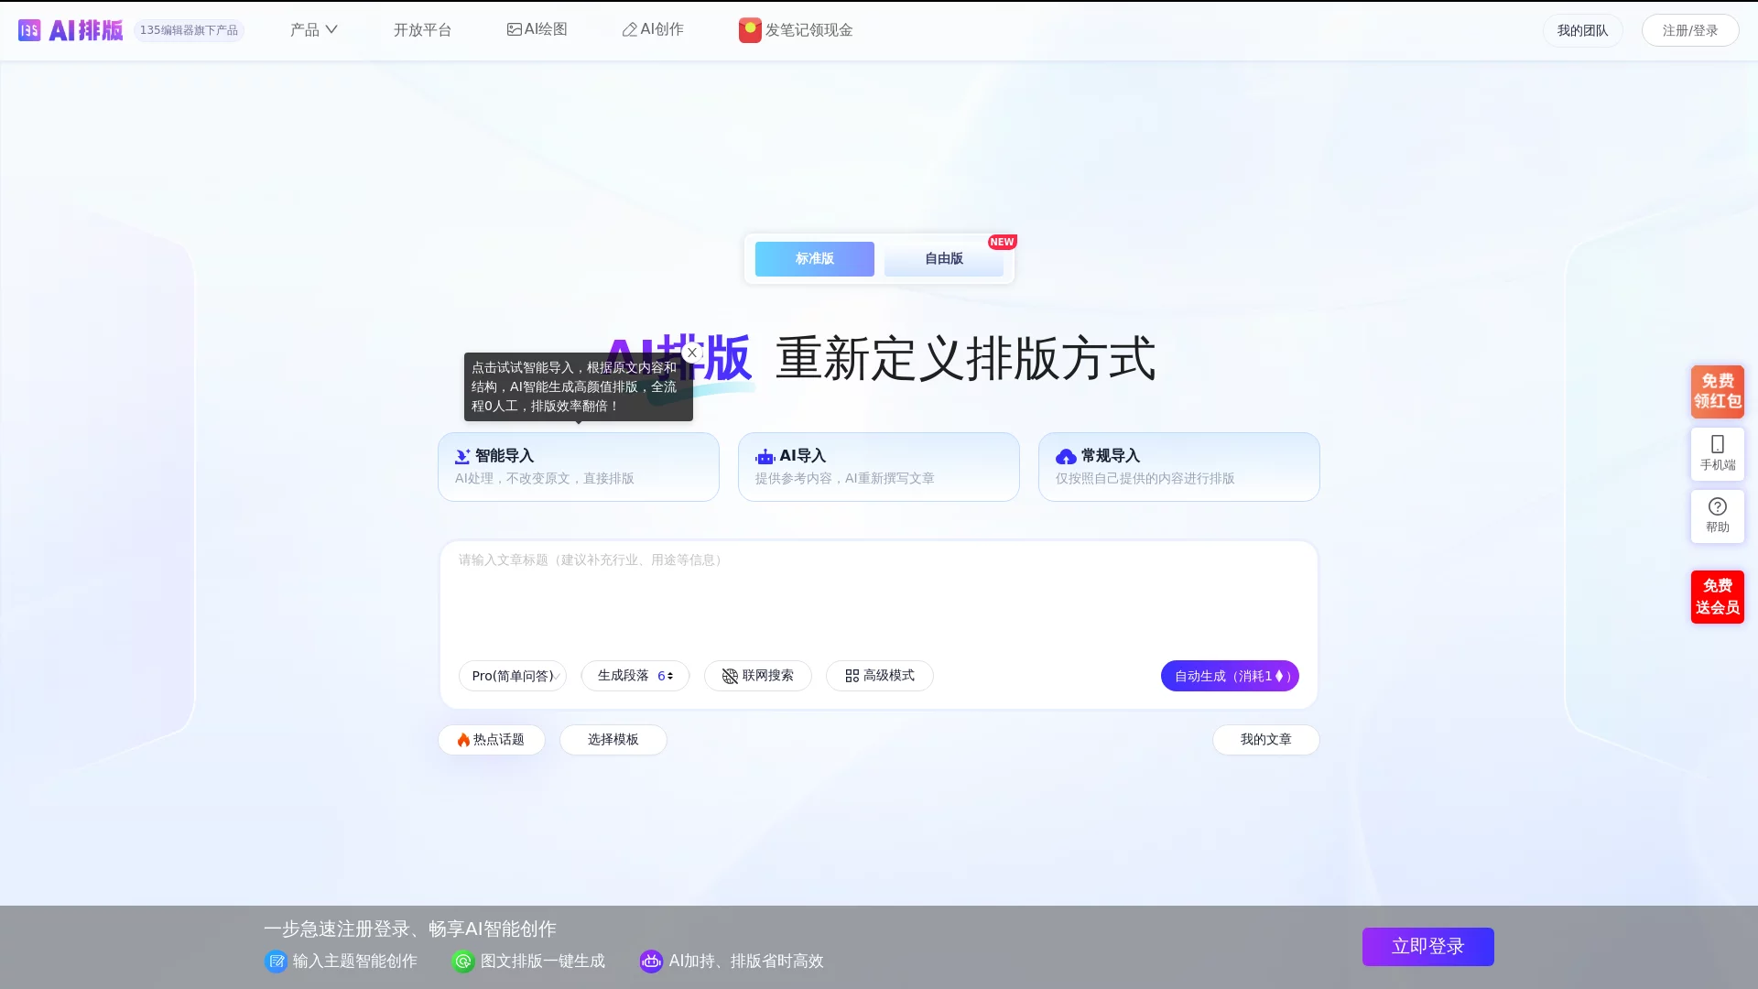
Task: Select the AI导入 robot icon card
Action: click(765, 455)
